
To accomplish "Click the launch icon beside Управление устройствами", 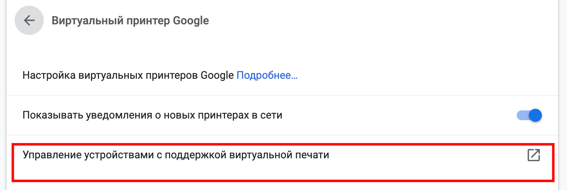I will click(x=533, y=155).
